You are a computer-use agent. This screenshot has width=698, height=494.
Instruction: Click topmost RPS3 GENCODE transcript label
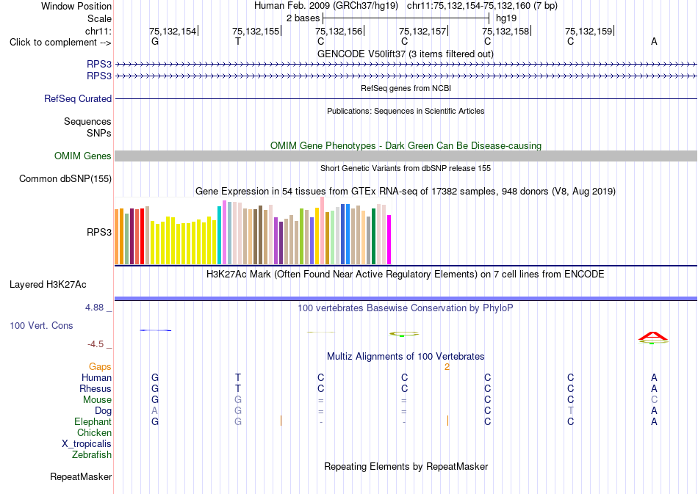pos(99,65)
